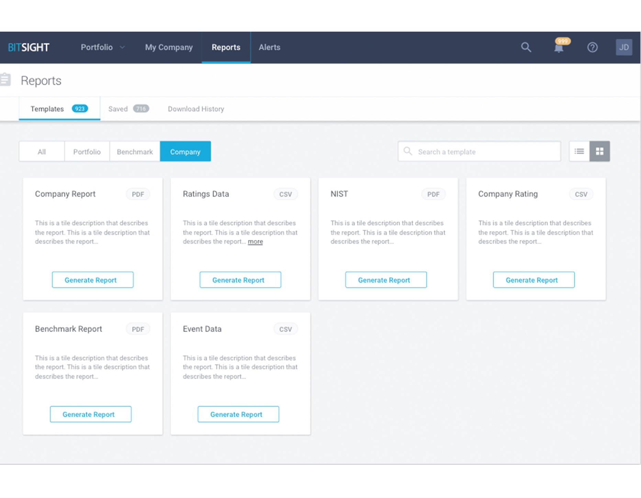
Task: Generate Report for Ratings Data tile
Action: click(x=240, y=280)
